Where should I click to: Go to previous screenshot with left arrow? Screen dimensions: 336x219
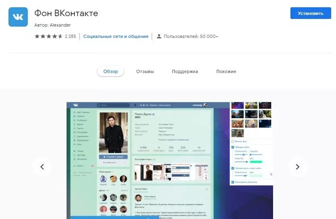pyautogui.click(x=42, y=167)
